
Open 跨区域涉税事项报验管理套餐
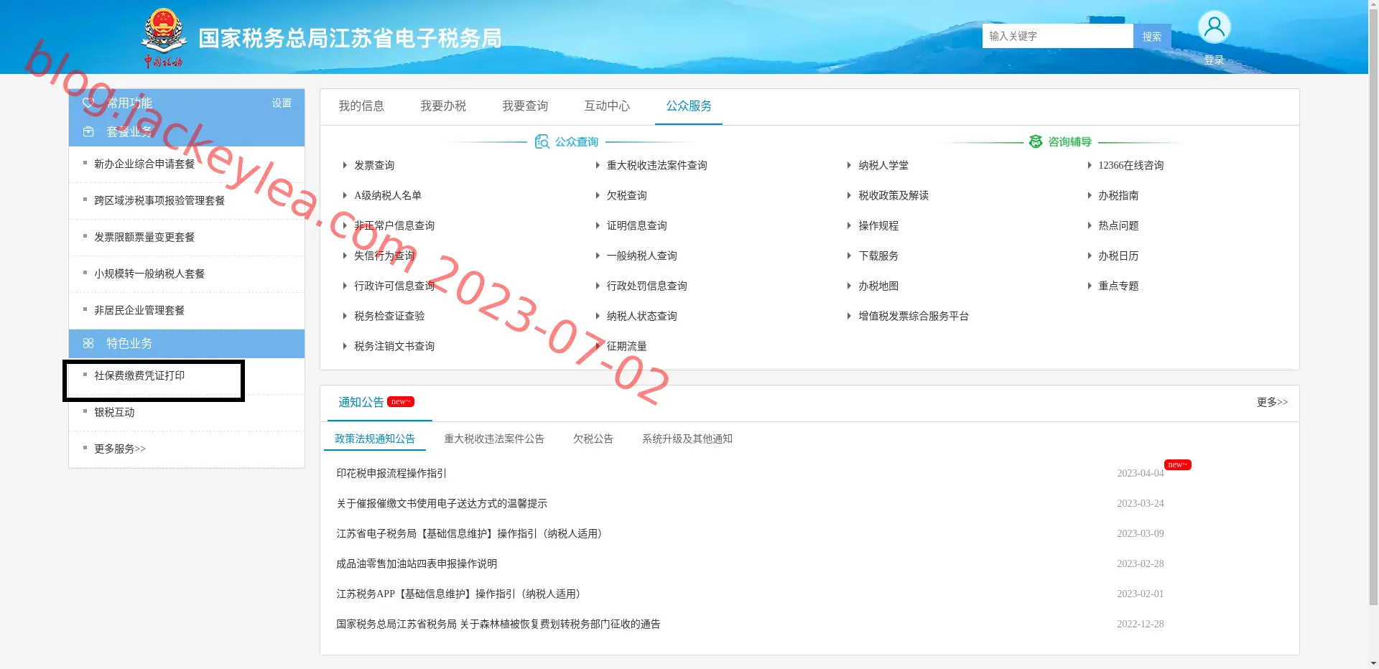click(x=159, y=200)
